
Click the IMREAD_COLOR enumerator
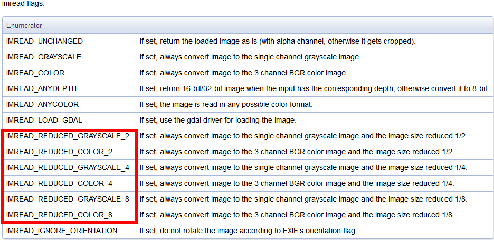pyautogui.click(x=35, y=73)
